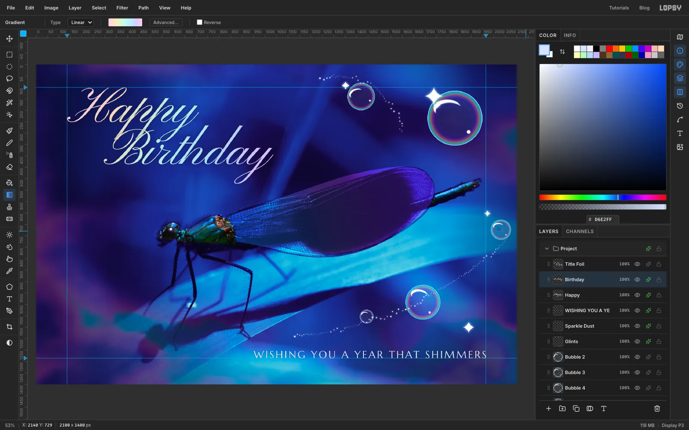Select the Magnetic Lasso tool
The image size is (689, 430).
click(9, 91)
